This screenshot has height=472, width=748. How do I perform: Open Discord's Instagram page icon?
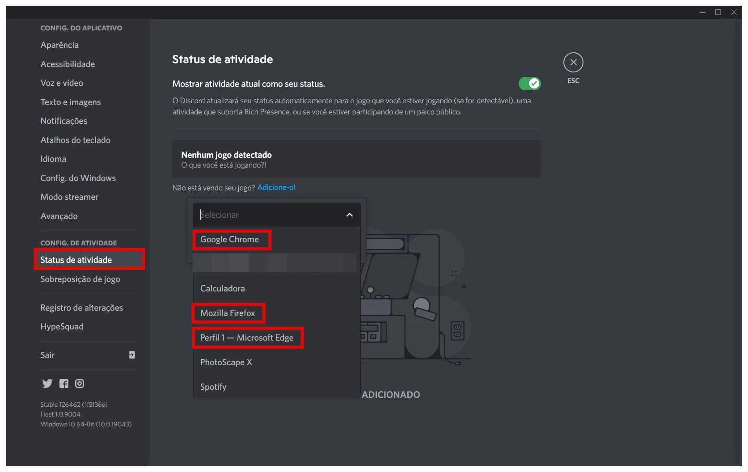point(80,383)
